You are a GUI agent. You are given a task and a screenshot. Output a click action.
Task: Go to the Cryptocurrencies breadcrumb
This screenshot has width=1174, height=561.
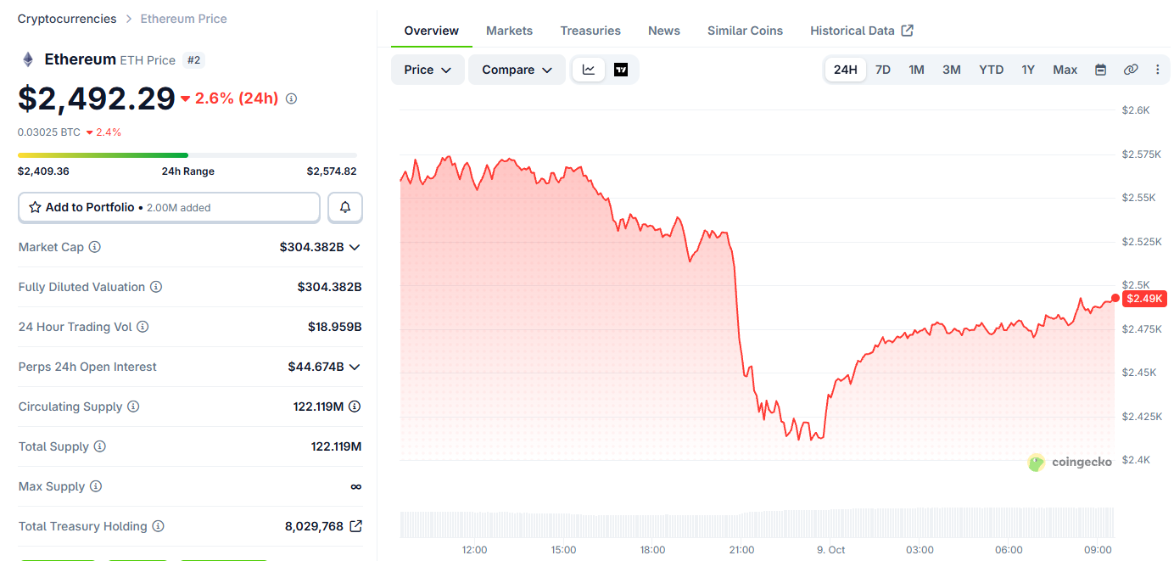[x=67, y=19]
